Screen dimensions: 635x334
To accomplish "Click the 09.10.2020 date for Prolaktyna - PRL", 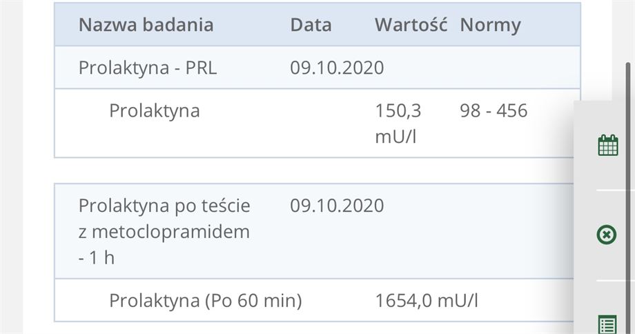I will click(x=337, y=68).
